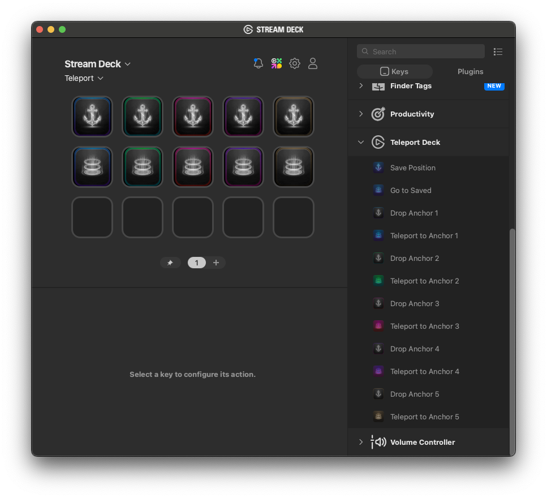This screenshot has height=498, width=547.
Task: Open the Stream Deck device dropdown
Action: [x=98, y=64]
